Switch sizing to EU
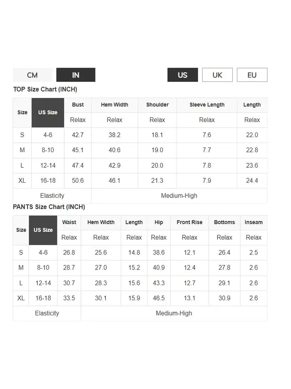The image size is (291, 389). [x=252, y=75]
